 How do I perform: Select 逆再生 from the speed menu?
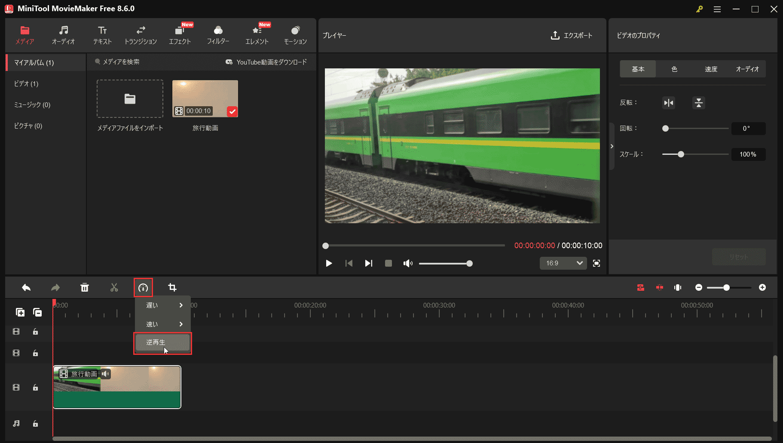(x=162, y=342)
